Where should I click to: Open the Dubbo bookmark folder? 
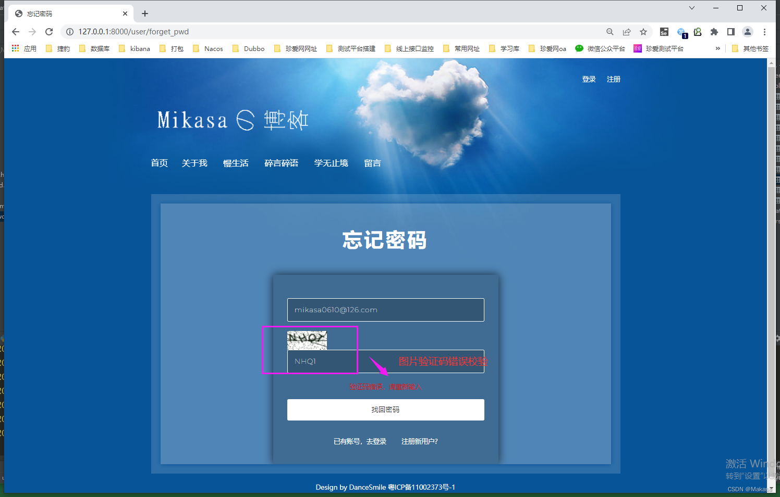point(248,48)
